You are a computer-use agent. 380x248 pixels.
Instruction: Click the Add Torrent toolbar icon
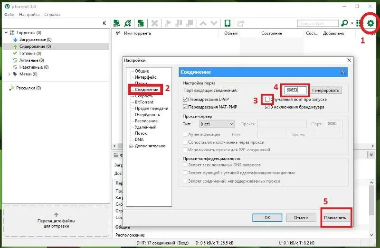coord(116,23)
